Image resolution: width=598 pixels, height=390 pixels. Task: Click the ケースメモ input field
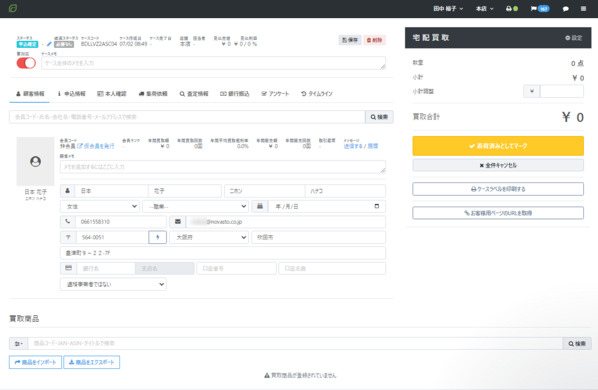click(214, 63)
